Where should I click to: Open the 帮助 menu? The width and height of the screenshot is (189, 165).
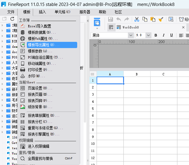(102, 12)
